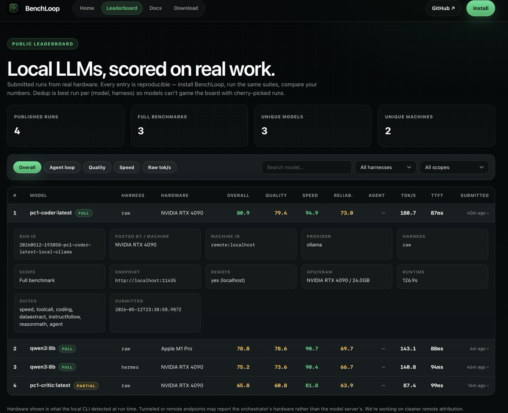The height and width of the screenshot is (413, 508).
Task: Click the overall score 80.9
Action: 243,213
